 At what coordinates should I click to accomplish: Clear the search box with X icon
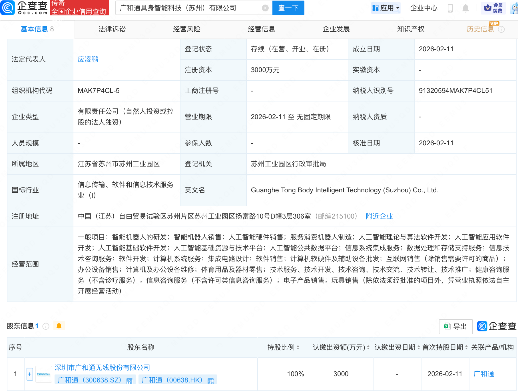(x=265, y=8)
